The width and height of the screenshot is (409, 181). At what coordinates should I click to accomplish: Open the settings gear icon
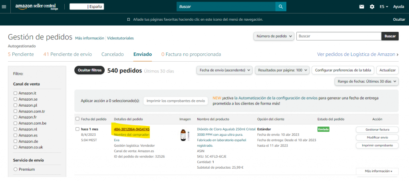(372, 7)
